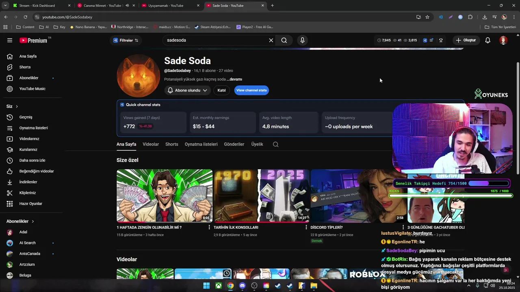Open the Xbox app from the taskbar

219,286
